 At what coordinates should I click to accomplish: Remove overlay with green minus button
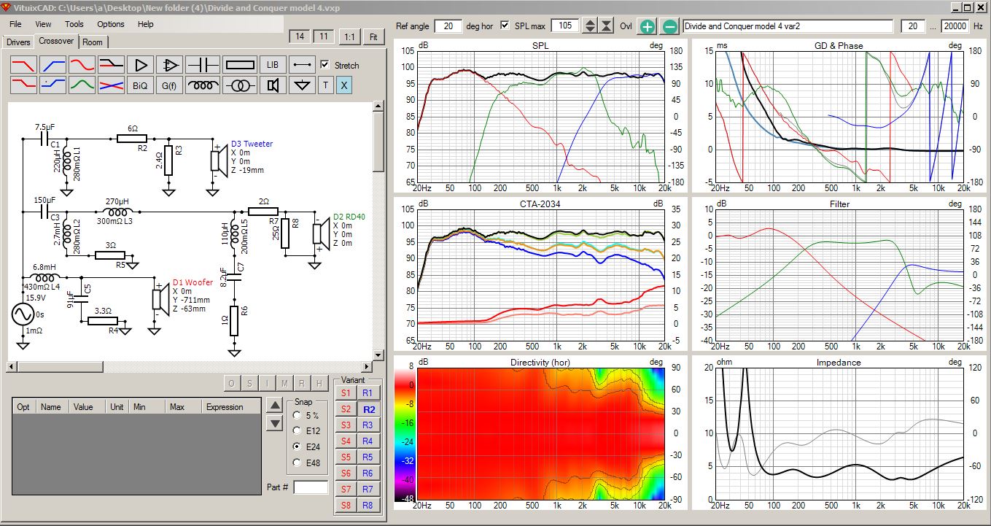[669, 26]
